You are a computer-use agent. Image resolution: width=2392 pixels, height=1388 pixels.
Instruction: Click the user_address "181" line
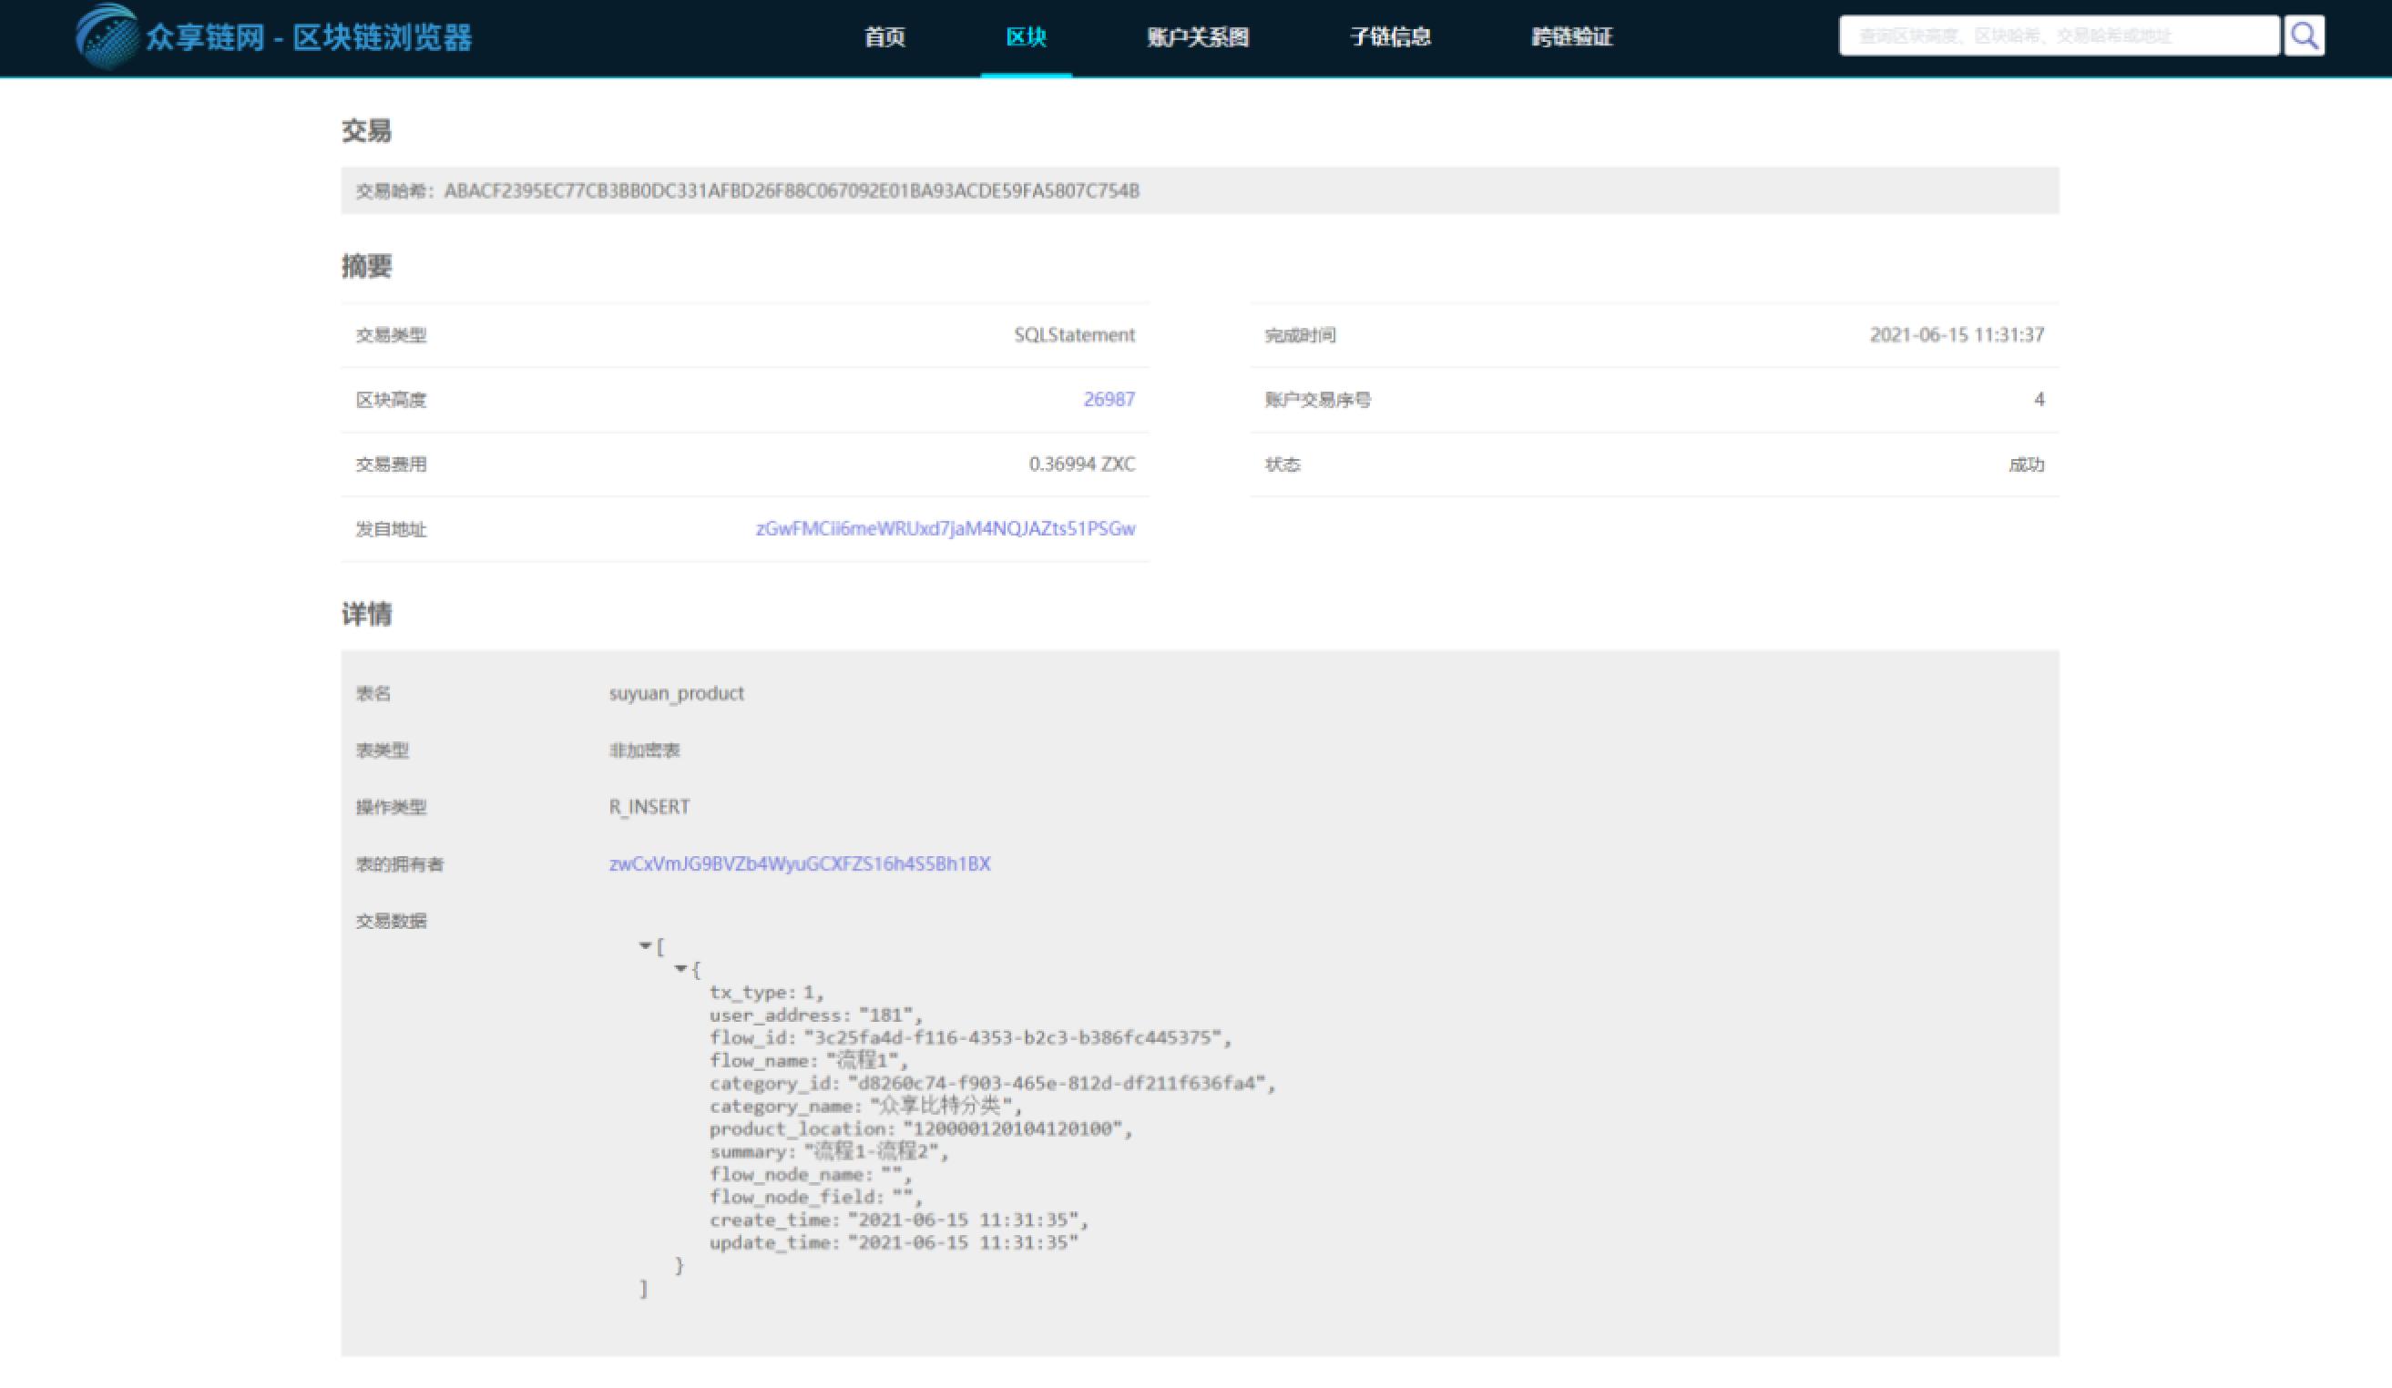(815, 1015)
